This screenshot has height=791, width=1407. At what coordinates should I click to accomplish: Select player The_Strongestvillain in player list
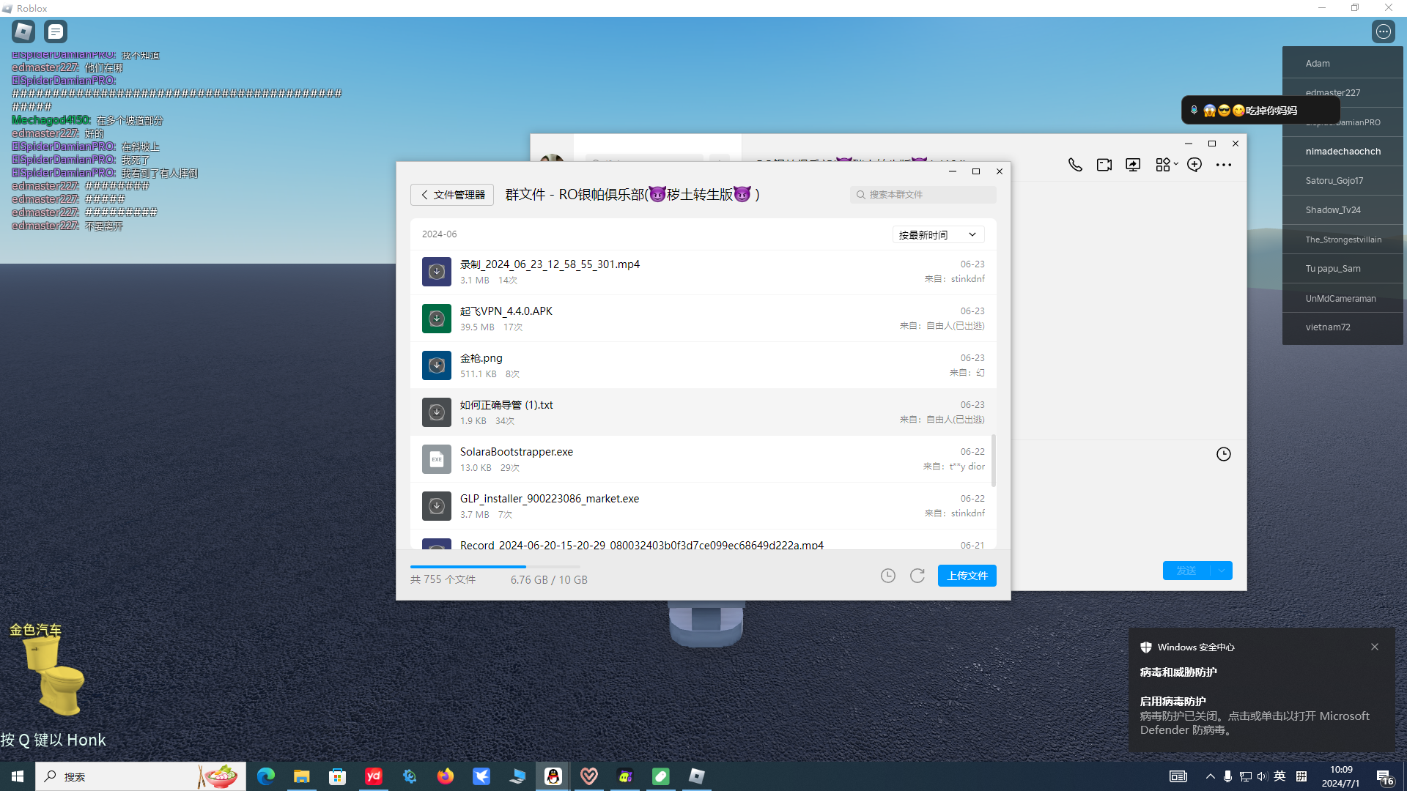click(x=1343, y=239)
